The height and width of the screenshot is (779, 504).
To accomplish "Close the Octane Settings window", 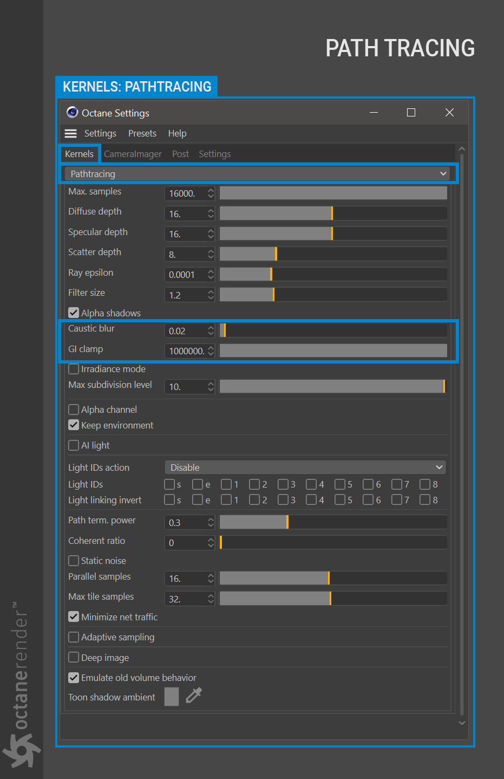I will 449,112.
